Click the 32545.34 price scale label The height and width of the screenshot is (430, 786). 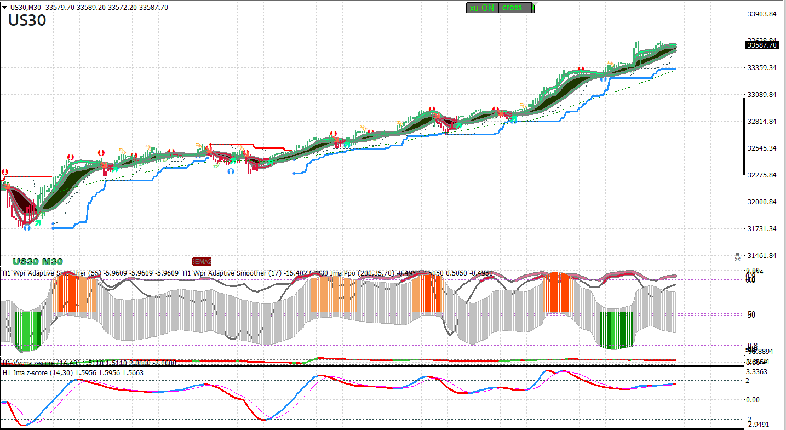click(x=762, y=148)
